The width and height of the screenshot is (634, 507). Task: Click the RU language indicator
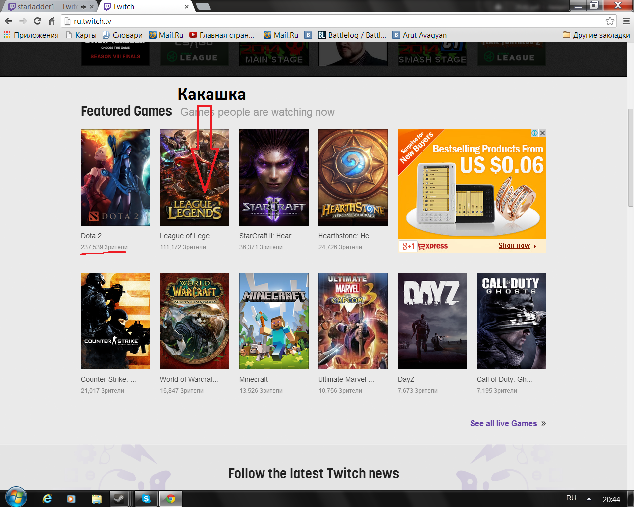point(571,498)
